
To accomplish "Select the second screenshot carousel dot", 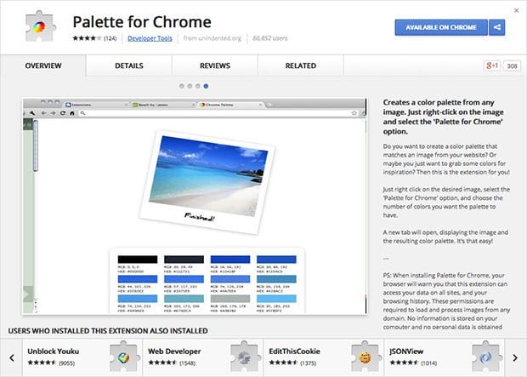I will 190,86.
